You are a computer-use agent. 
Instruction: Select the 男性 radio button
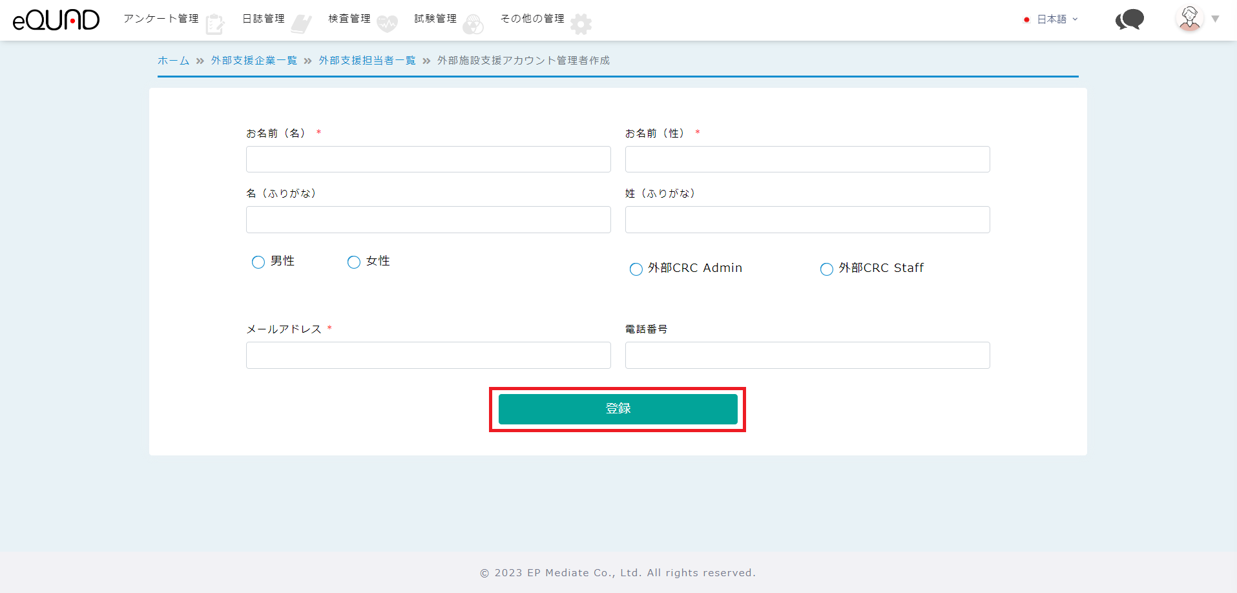click(x=258, y=262)
